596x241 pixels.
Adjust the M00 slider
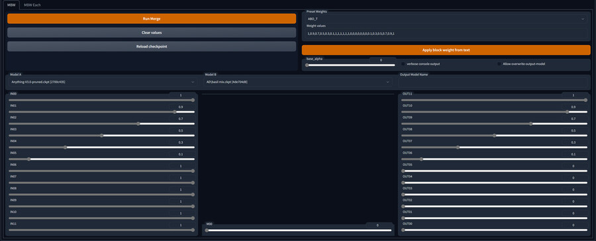pos(299,230)
